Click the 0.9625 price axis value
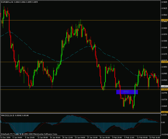Viewport: 168px width, 139px height. (164, 8)
